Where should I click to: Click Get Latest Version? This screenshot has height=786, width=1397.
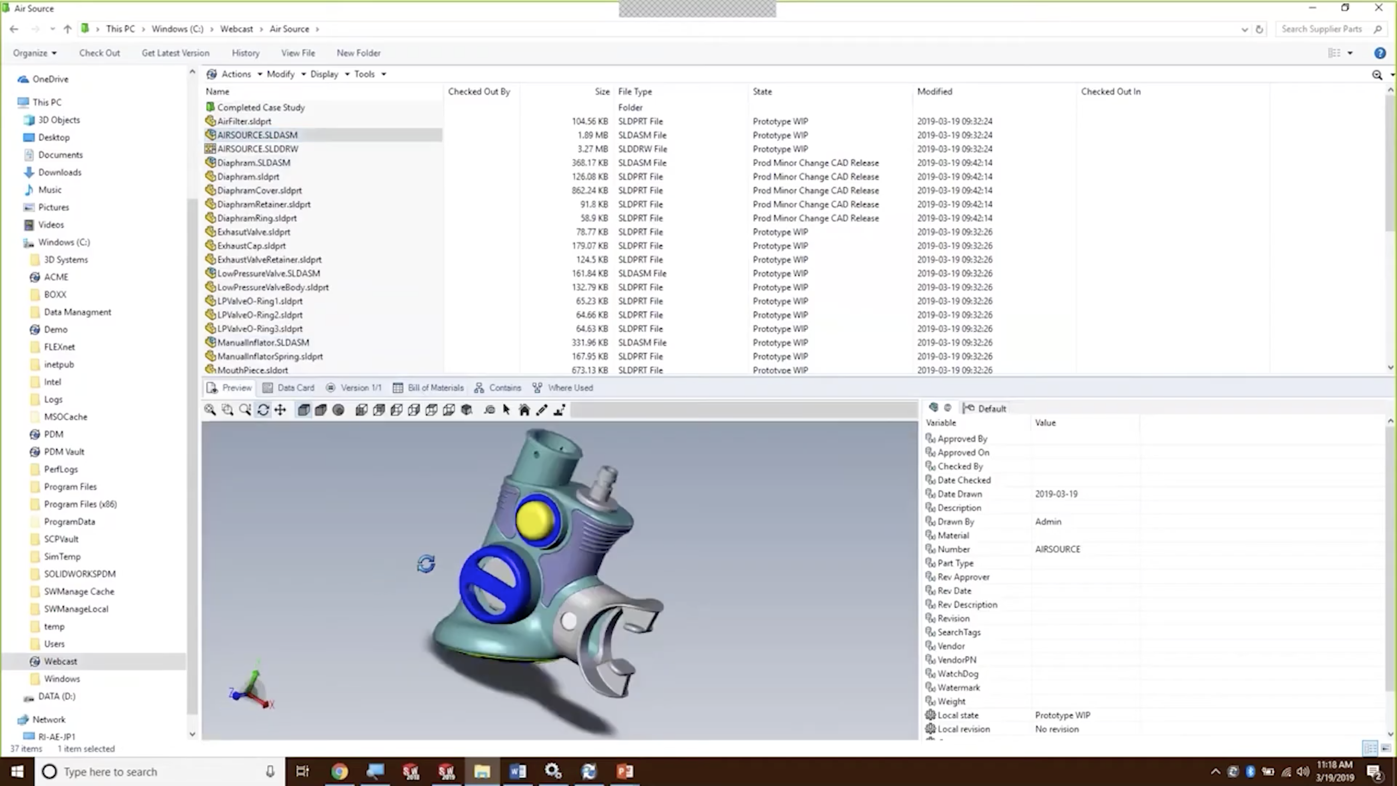pyautogui.click(x=175, y=53)
